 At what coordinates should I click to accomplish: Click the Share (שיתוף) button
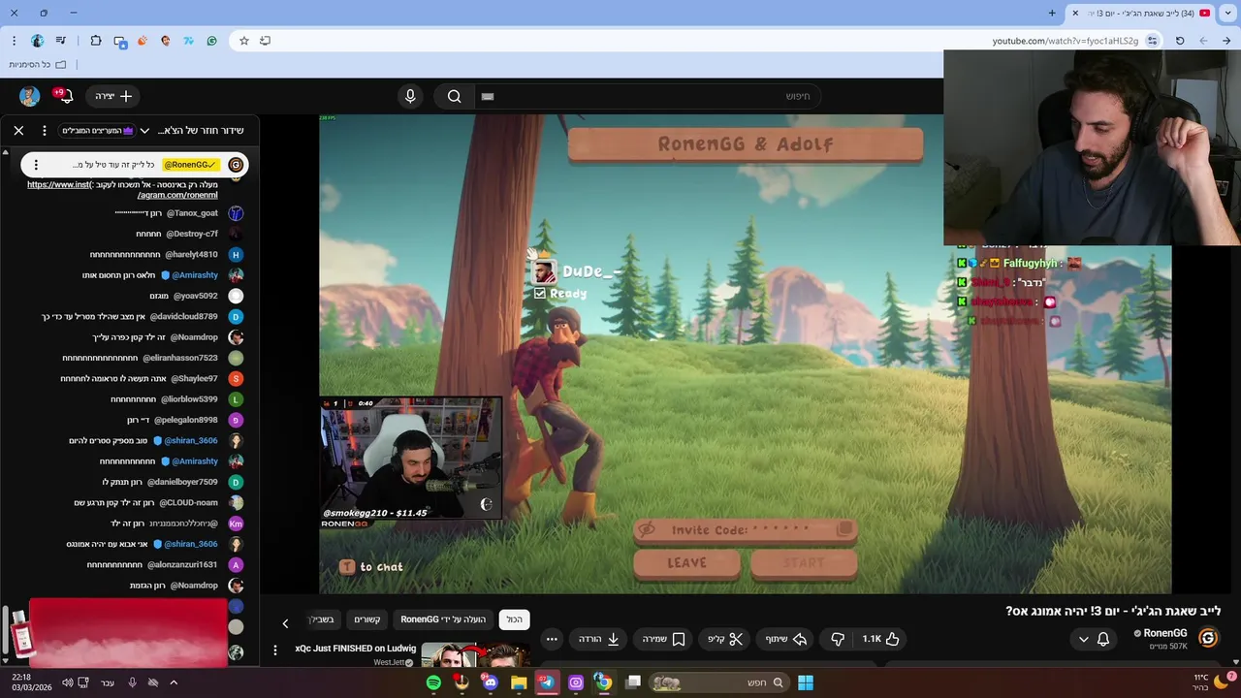coord(786,639)
